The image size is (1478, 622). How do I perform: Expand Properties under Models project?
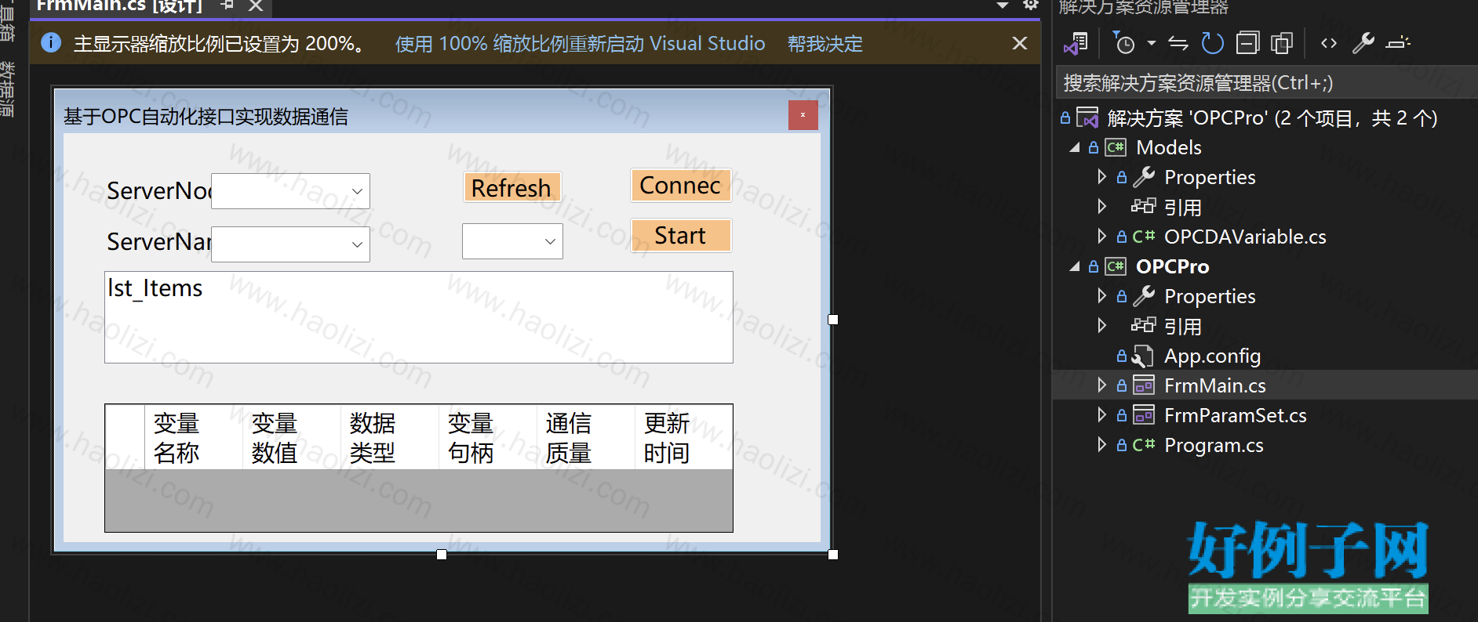(1101, 177)
